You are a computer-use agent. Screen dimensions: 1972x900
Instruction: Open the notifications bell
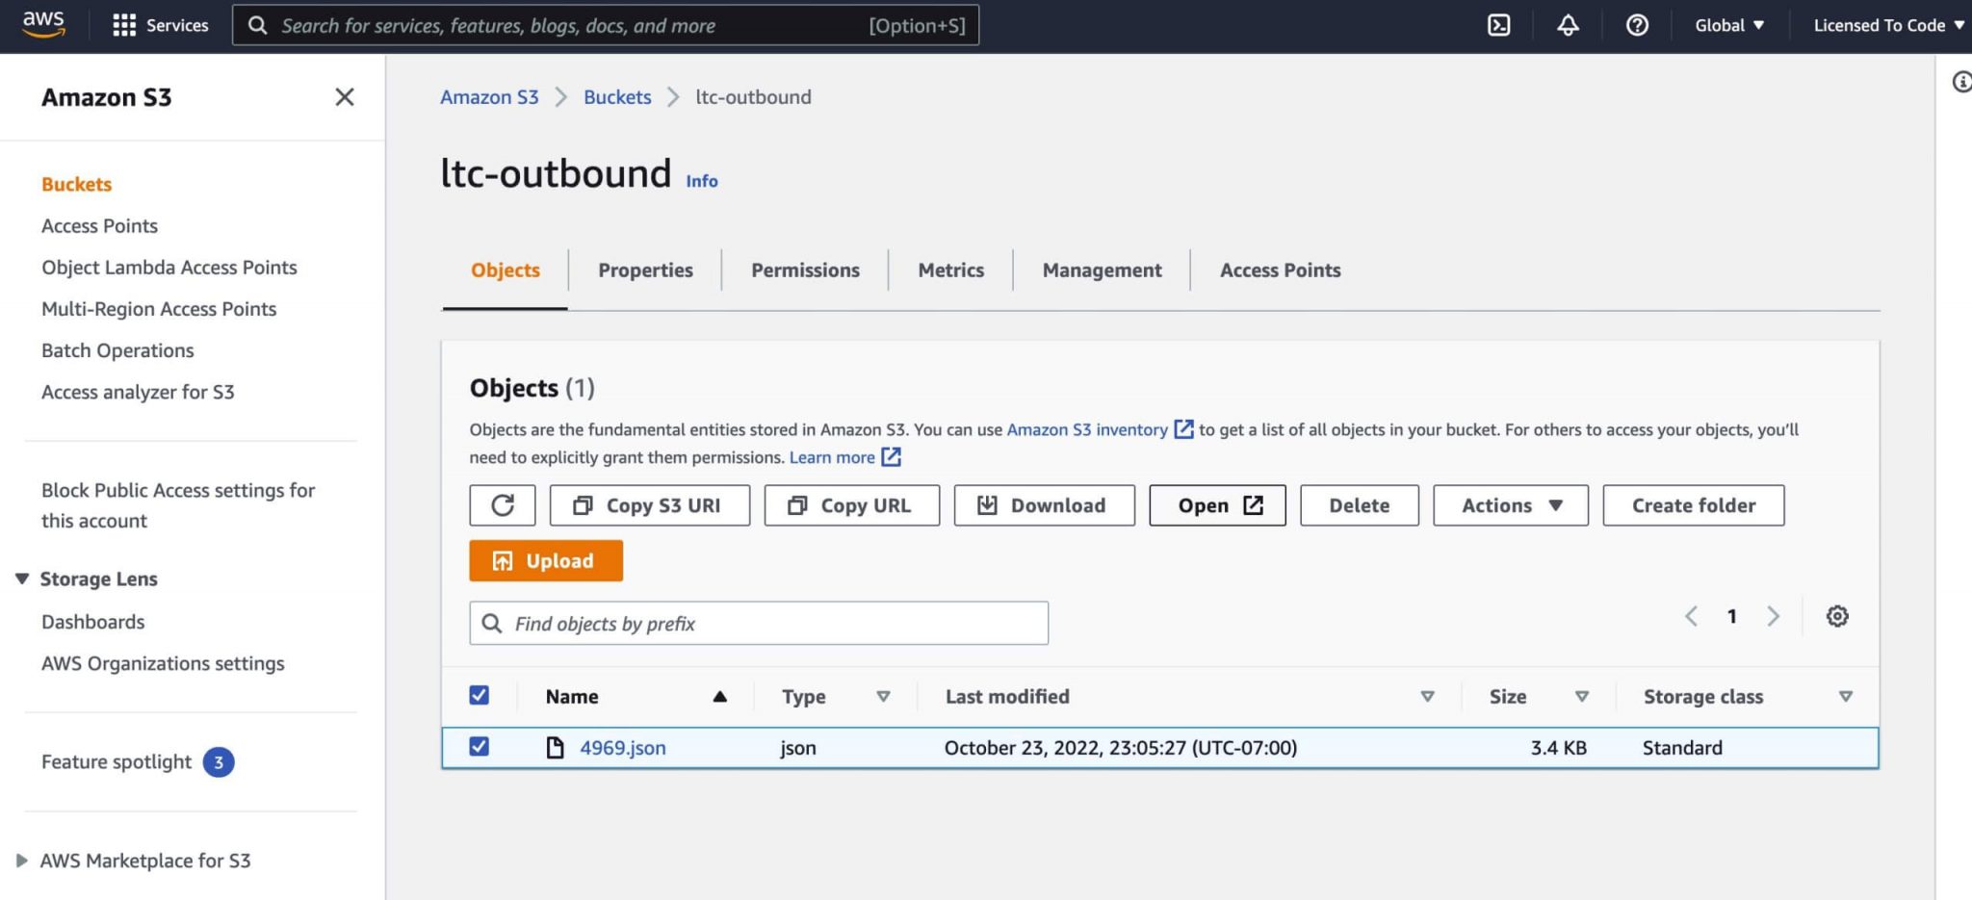pyautogui.click(x=1569, y=25)
